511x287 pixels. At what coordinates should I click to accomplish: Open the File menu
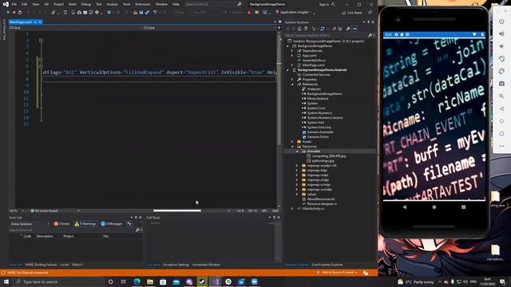coord(14,4)
